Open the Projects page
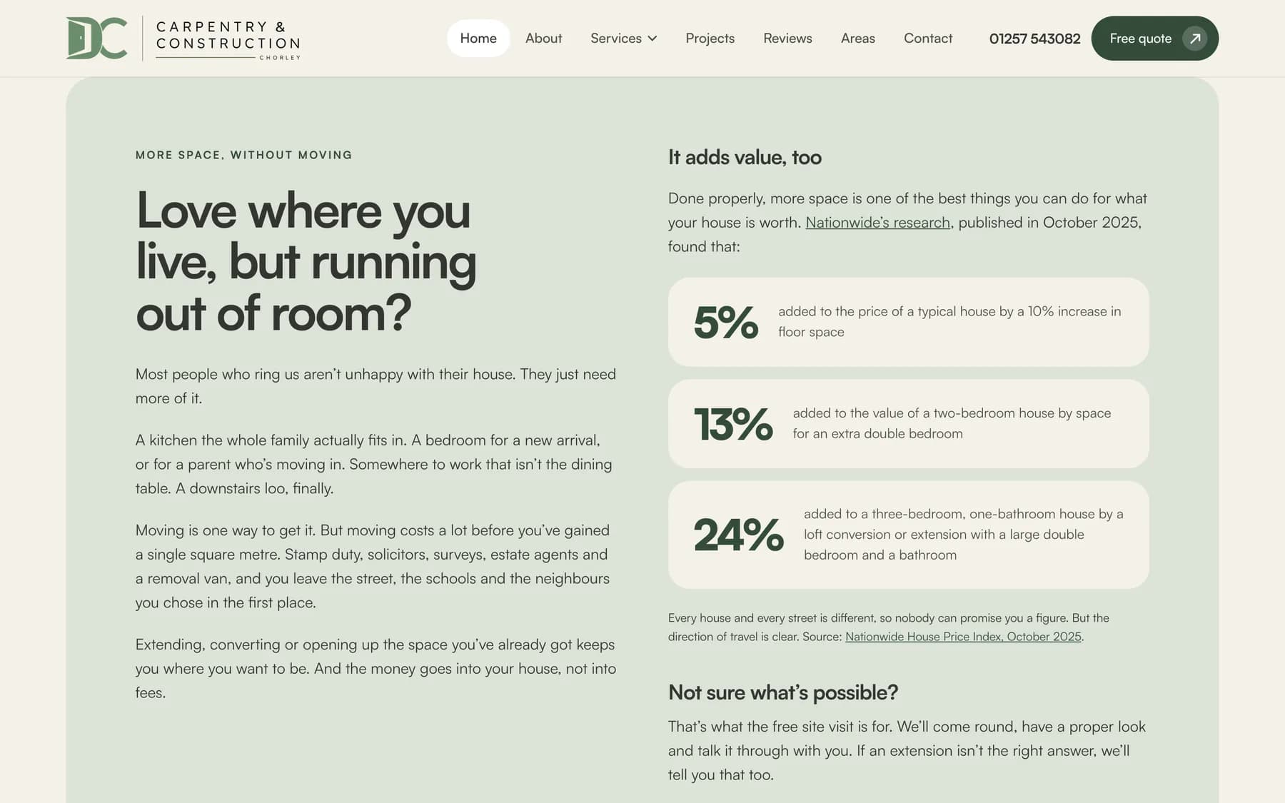 (x=710, y=39)
